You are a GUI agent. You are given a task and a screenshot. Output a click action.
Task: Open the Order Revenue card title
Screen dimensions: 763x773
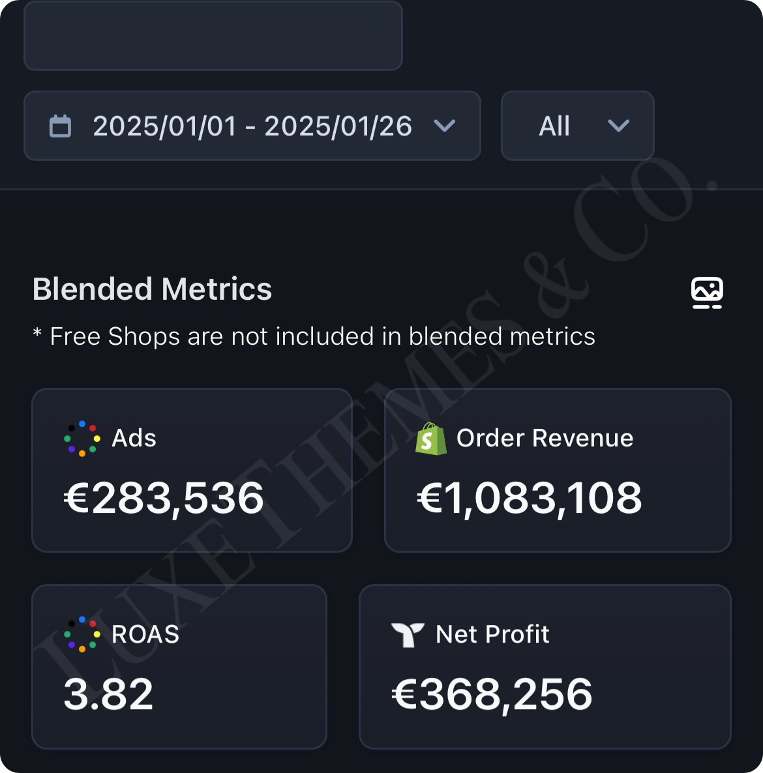[x=545, y=439]
